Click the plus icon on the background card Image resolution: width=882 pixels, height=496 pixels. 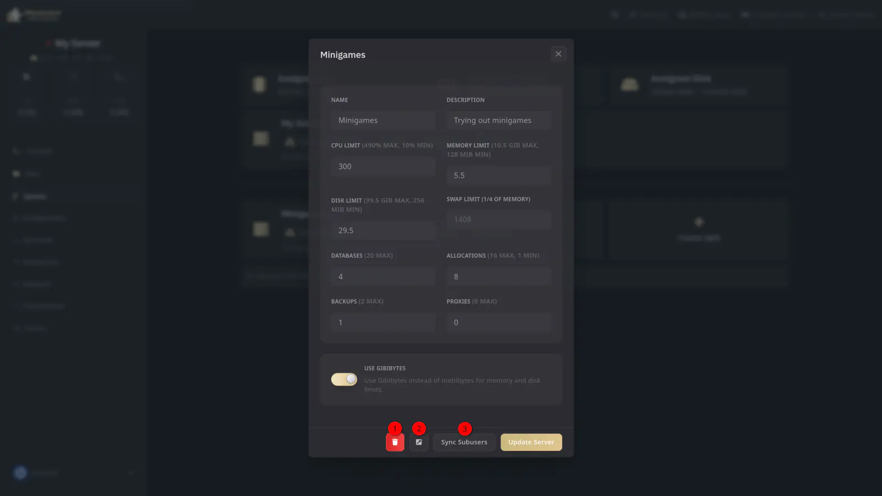click(698, 222)
